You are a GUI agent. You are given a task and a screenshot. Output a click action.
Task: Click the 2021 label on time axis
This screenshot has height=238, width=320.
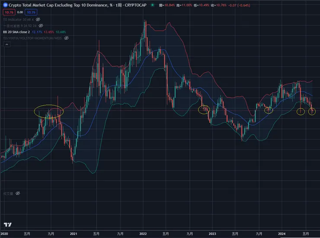pyautogui.click(x=74, y=234)
